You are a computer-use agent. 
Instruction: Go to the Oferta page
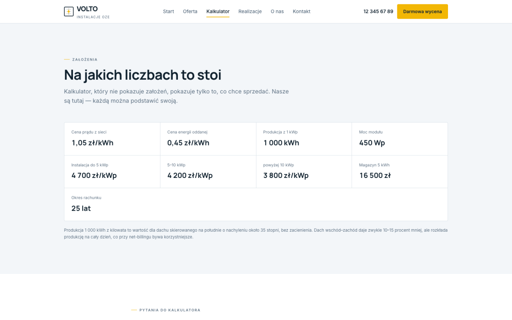coord(190,12)
